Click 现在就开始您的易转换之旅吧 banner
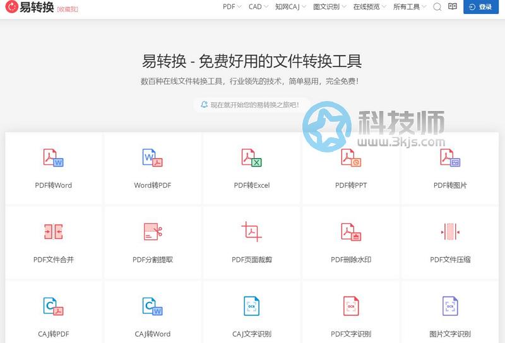This screenshot has width=505, height=343. point(251,105)
